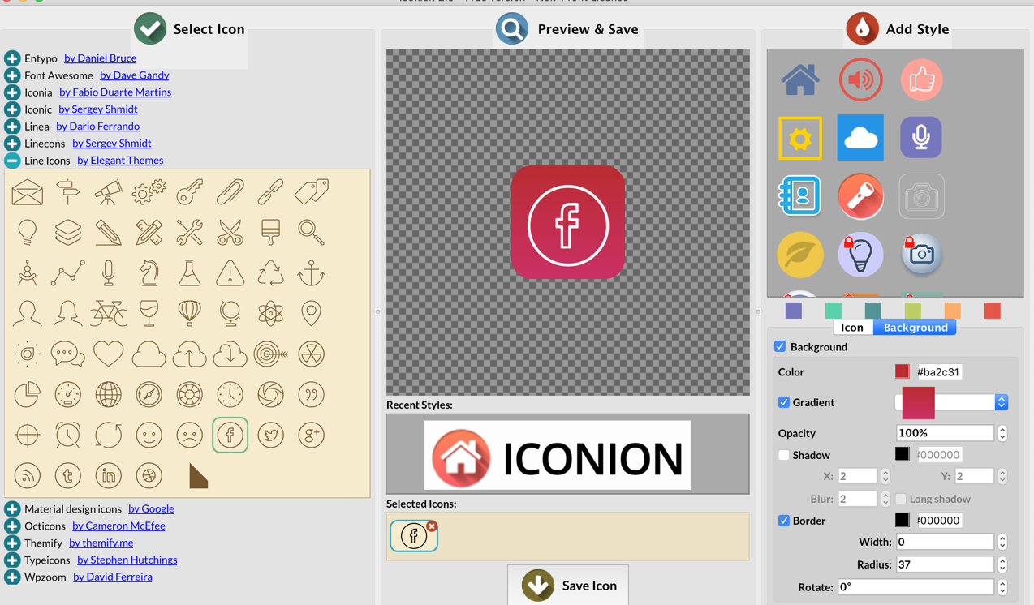Viewport: 1034px width, 605px height.
Task: Collapse the Line Icons section
Action: point(12,160)
